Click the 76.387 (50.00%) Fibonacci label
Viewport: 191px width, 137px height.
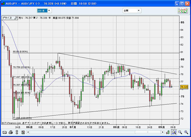[21, 85]
